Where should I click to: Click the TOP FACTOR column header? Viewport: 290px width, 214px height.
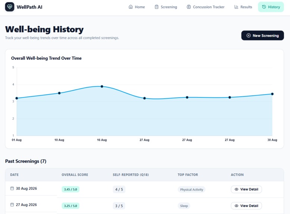(188, 175)
